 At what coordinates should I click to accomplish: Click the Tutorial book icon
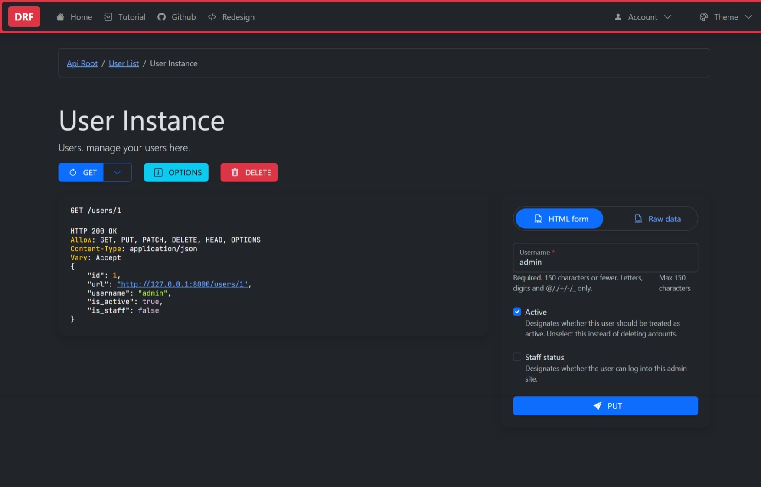(x=108, y=17)
